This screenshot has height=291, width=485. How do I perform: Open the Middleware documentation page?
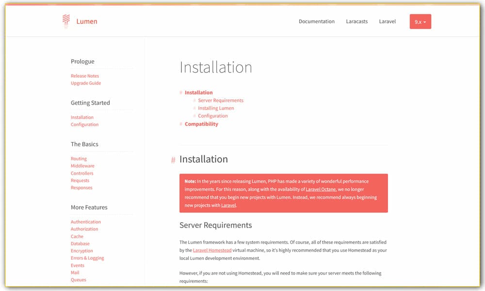(x=82, y=166)
